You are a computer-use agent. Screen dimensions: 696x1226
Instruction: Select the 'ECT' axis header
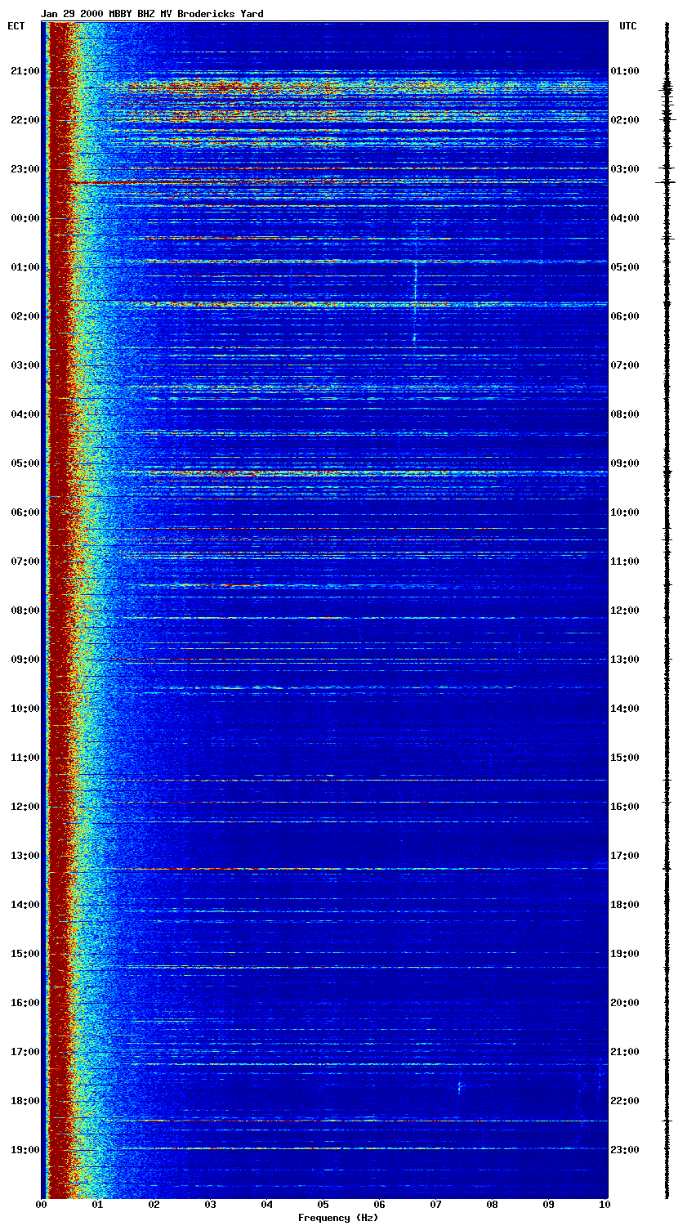[x=16, y=26]
